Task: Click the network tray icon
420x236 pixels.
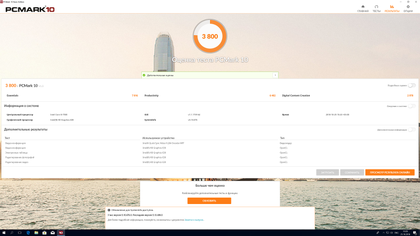Action: (387, 233)
